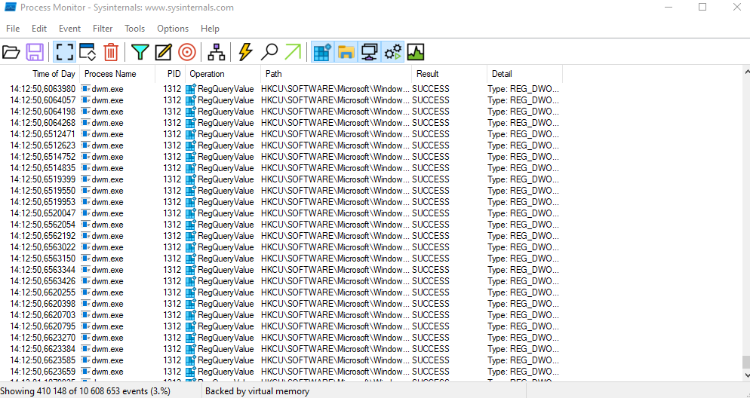Click the Detail cell in row 14:12:50,6520047

[524, 213]
